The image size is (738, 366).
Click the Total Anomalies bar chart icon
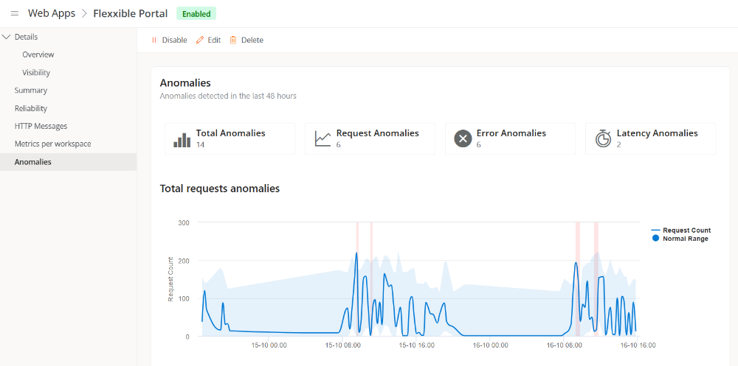point(182,139)
